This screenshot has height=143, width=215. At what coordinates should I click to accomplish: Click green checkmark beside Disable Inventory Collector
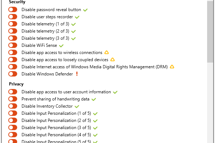[77, 106]
